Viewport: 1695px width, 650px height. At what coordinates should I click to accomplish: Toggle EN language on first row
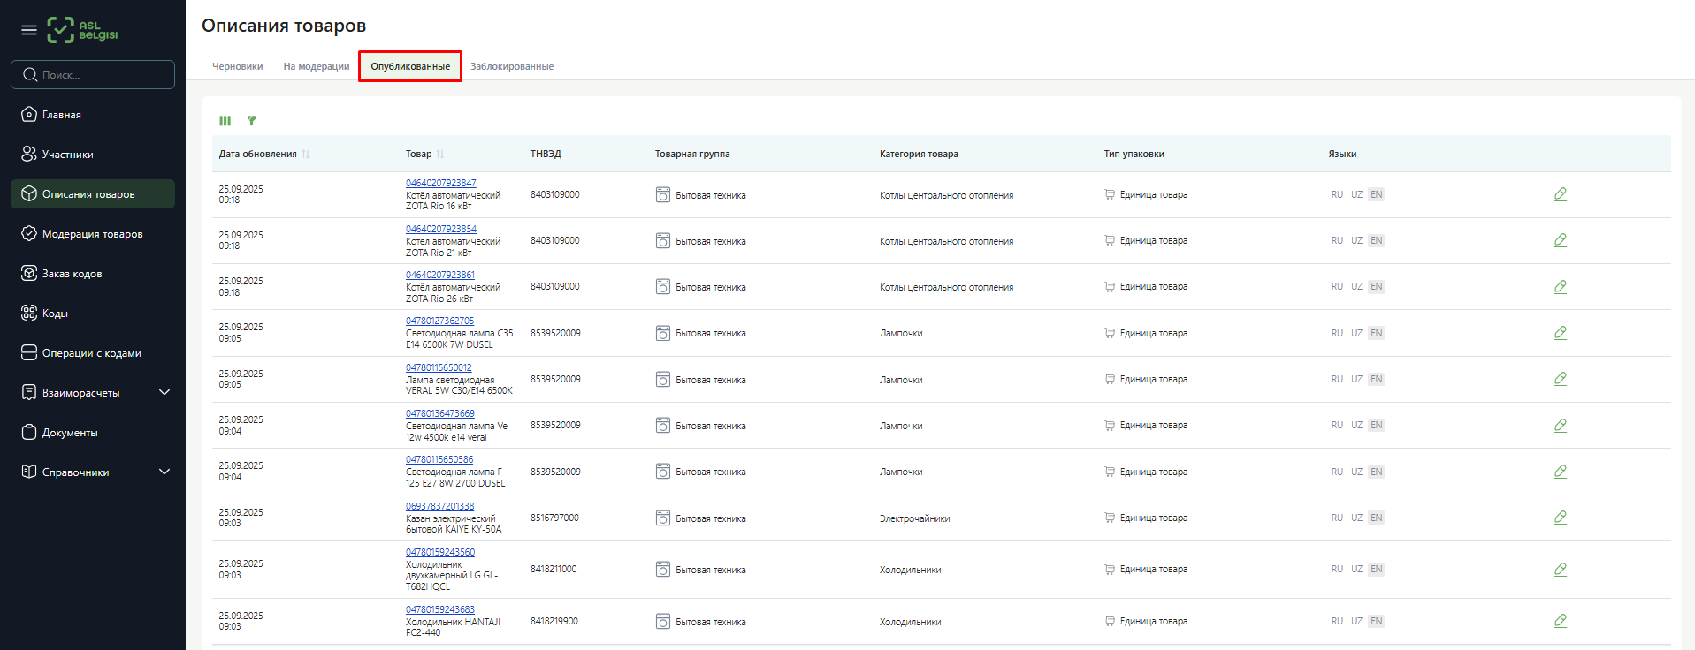pyautogui.click(x=1376, y=194)
